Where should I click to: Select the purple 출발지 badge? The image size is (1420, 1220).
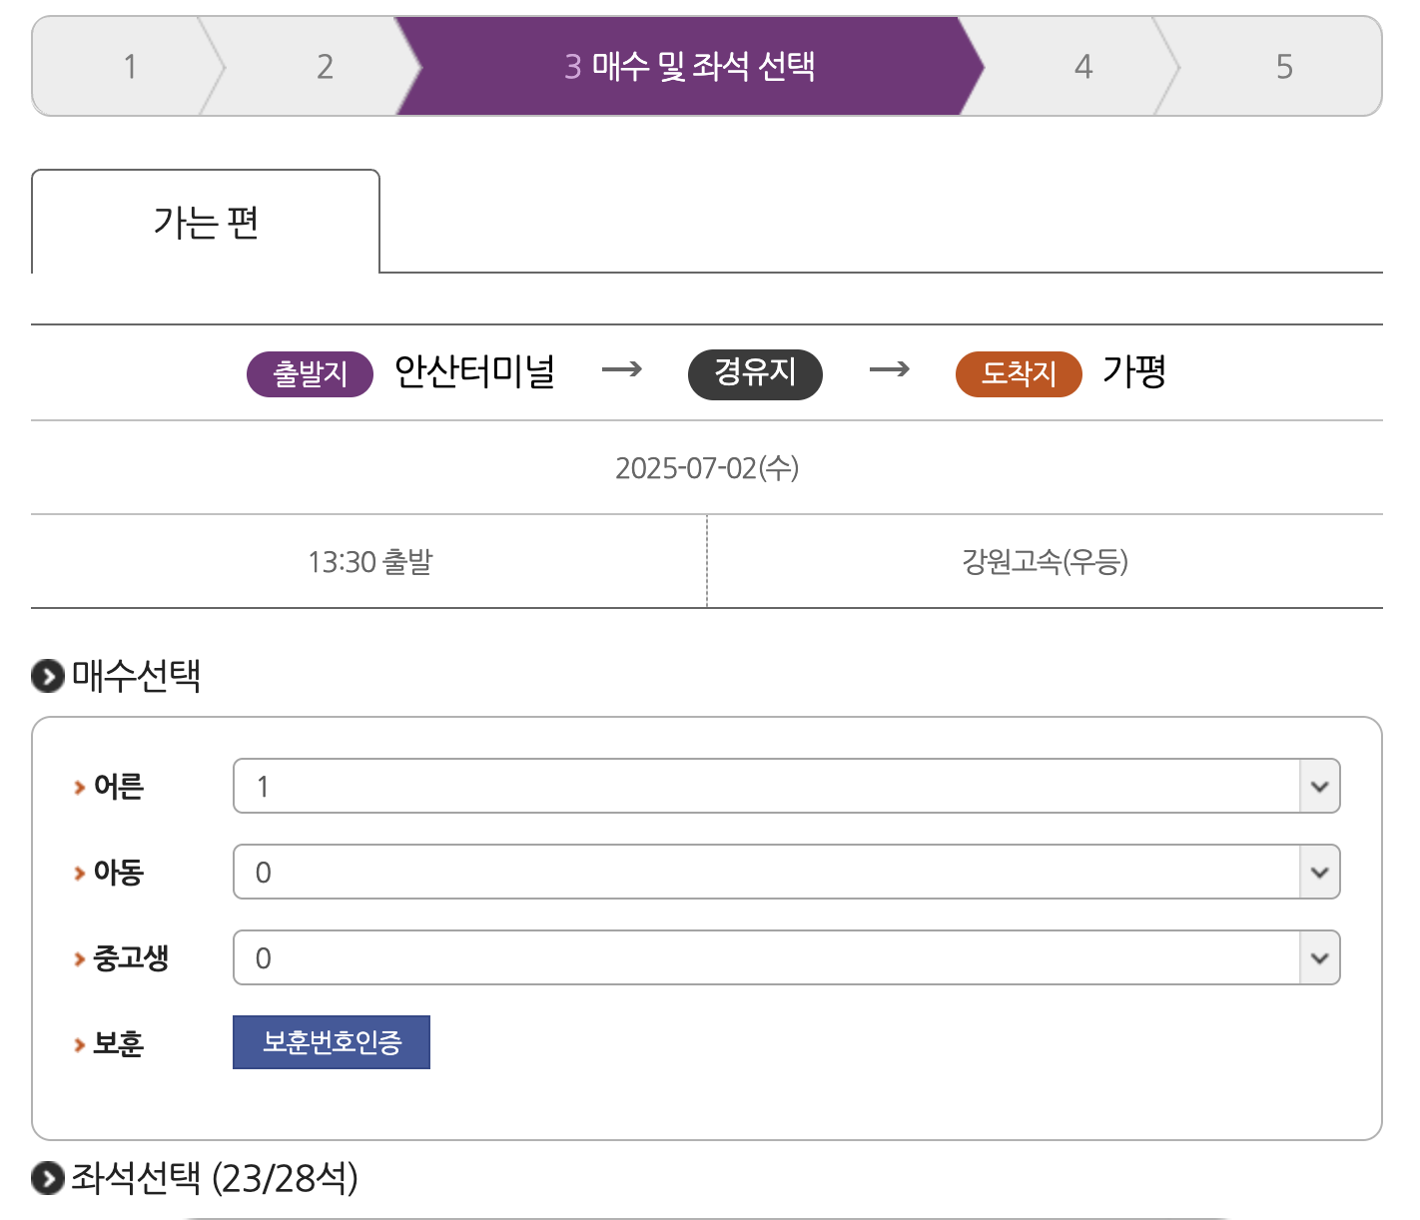309,374
